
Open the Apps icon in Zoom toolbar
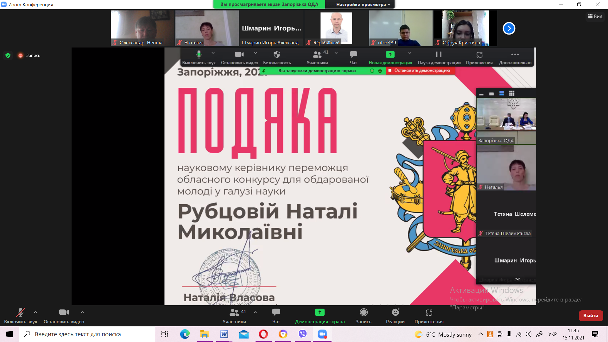coord(429,313)
